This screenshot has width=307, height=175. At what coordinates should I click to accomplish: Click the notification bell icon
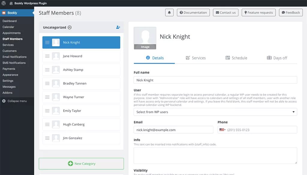click(169, 13)
